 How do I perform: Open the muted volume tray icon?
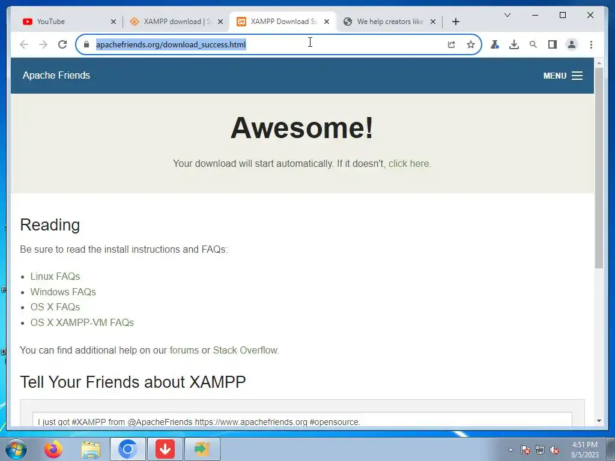(554, 450)
